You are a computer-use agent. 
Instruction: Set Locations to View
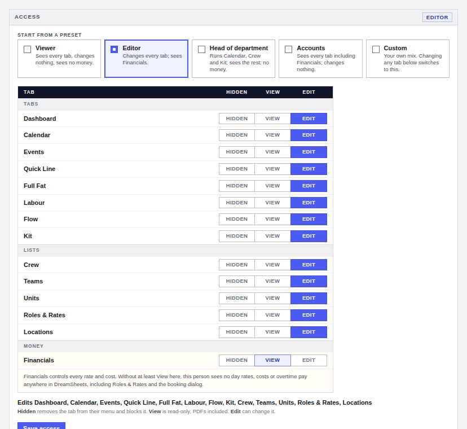click(x=272, y=332)
